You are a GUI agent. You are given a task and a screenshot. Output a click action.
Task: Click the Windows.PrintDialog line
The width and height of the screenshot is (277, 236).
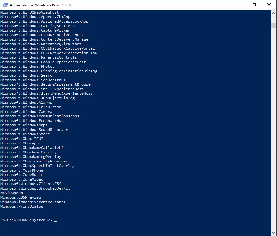(22, 206)
